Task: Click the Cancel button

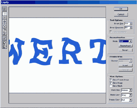Action: click(x=121, y=14)
